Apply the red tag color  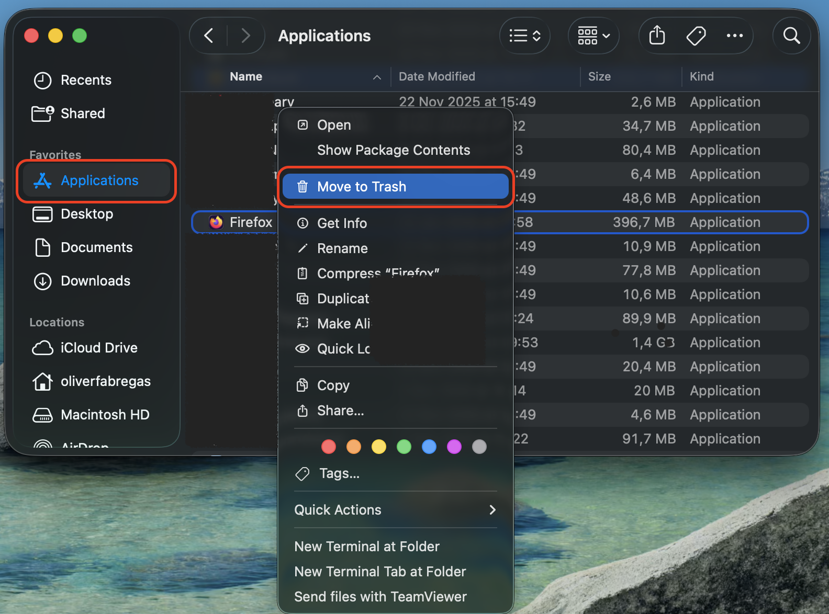pos(329,447)
